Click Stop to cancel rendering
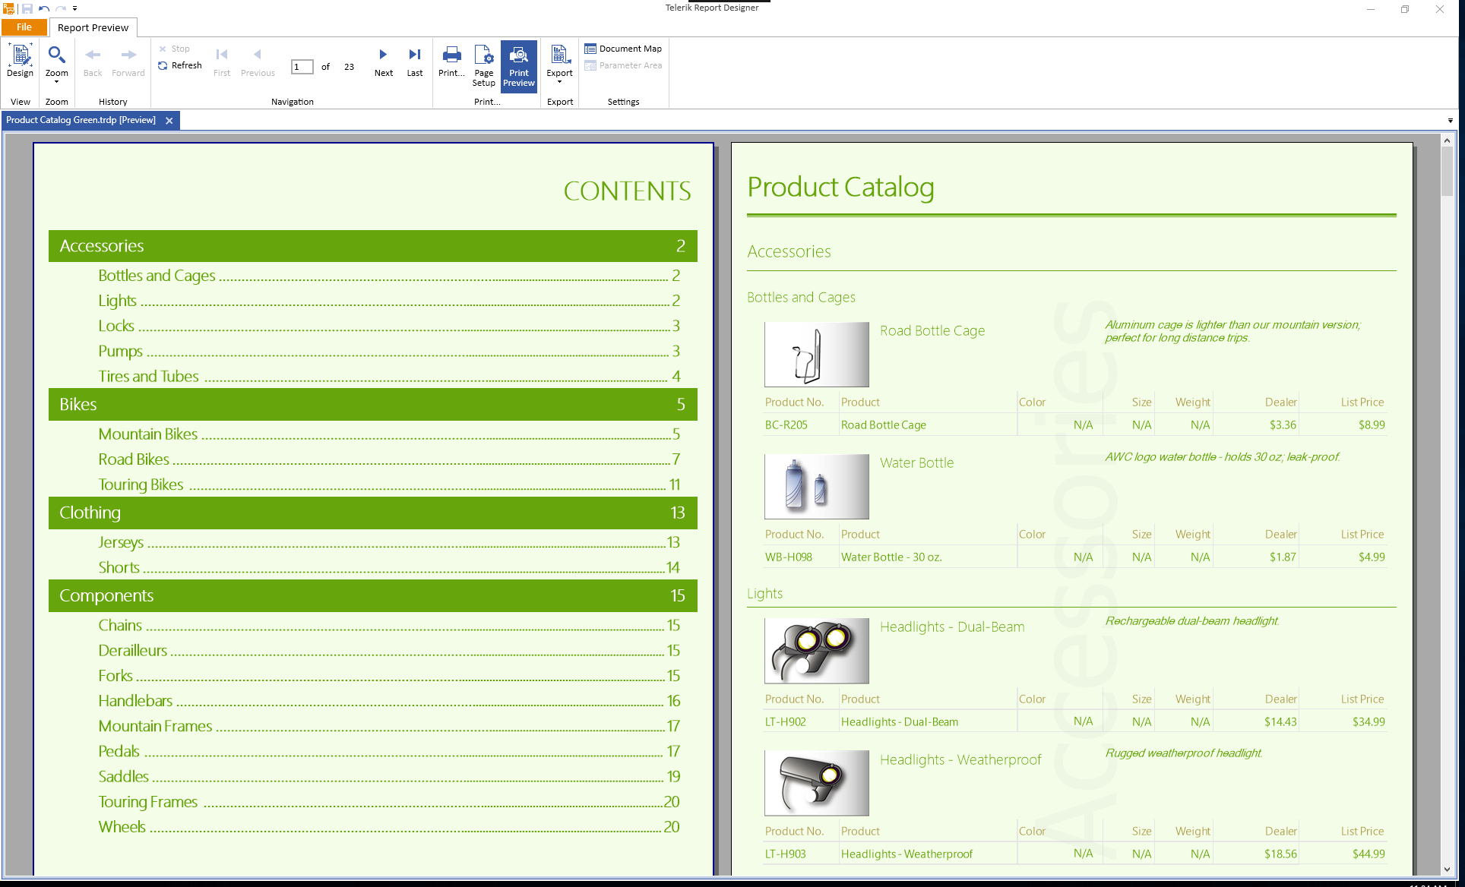The height and width of the screenshot is (887, 1465). (x=176, y=48)
